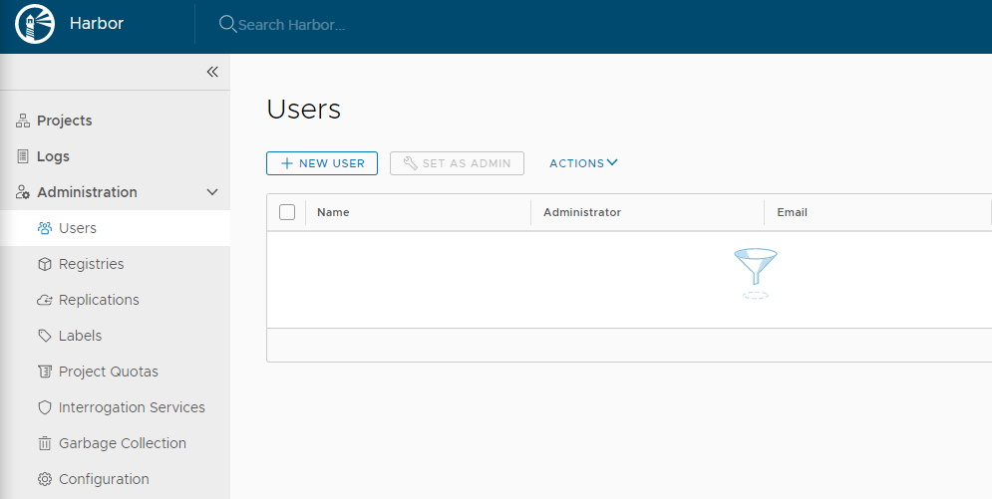Screen dimensions: 992x499
Task: Click the Set As Admin button
Action: pos(457,163)
